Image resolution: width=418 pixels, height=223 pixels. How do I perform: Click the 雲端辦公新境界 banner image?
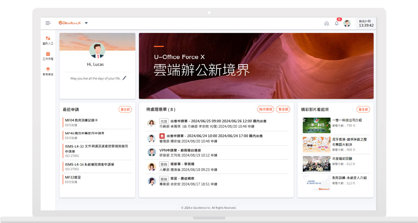[256, 66]
